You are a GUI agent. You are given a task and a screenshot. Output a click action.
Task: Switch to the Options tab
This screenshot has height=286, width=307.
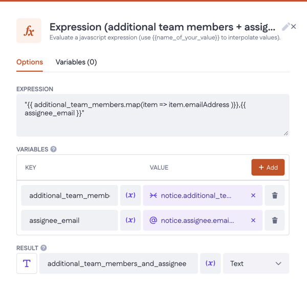(30, 62)
